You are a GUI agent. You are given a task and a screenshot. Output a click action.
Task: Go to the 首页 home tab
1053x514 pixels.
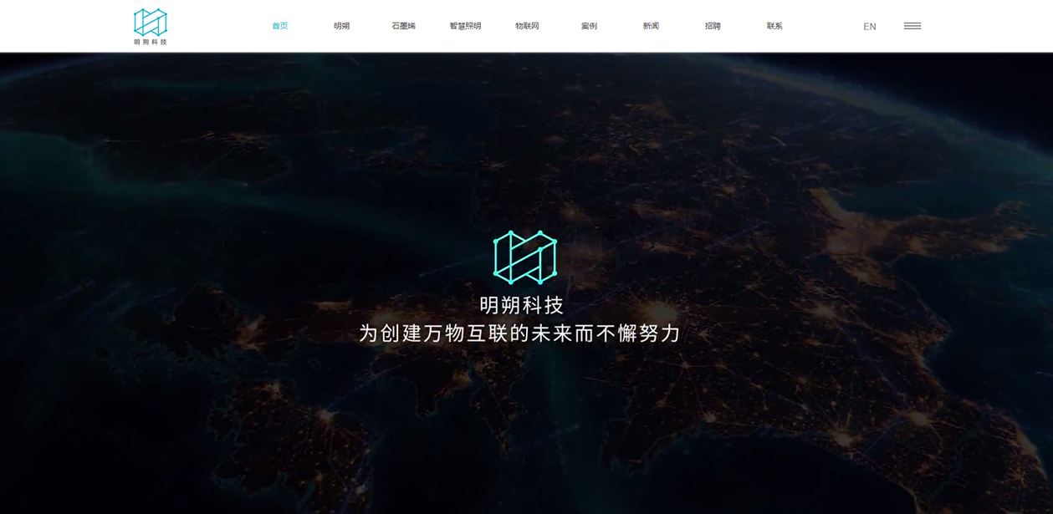[x=279, y=26]
